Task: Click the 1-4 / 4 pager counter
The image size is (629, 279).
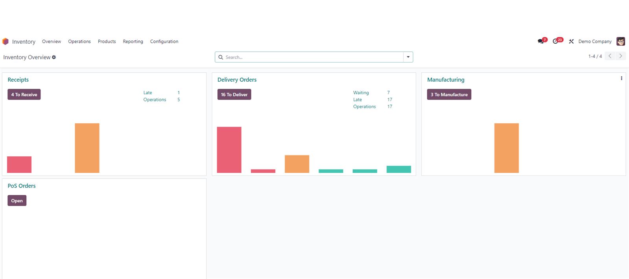Action: [x=595, y=56]
